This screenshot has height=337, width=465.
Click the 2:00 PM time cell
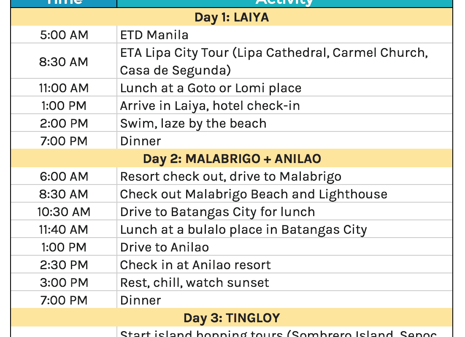click(64, 123)
